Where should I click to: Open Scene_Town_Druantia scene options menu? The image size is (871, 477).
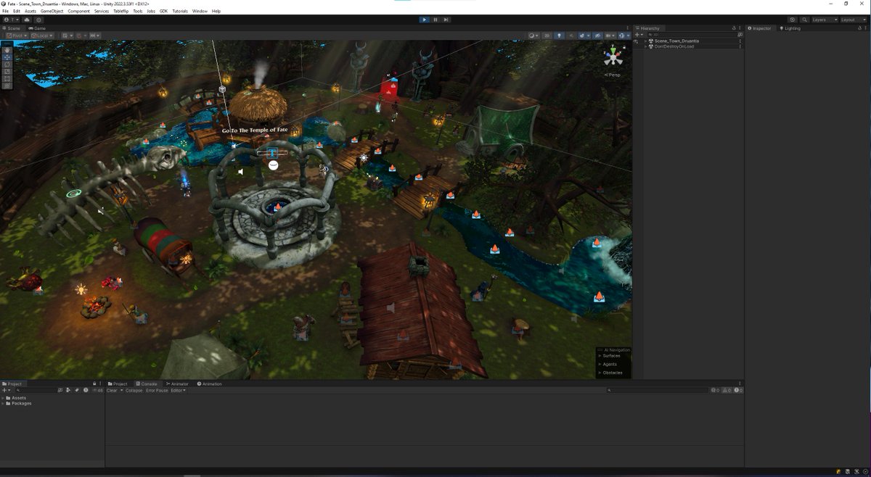(740, 41)
